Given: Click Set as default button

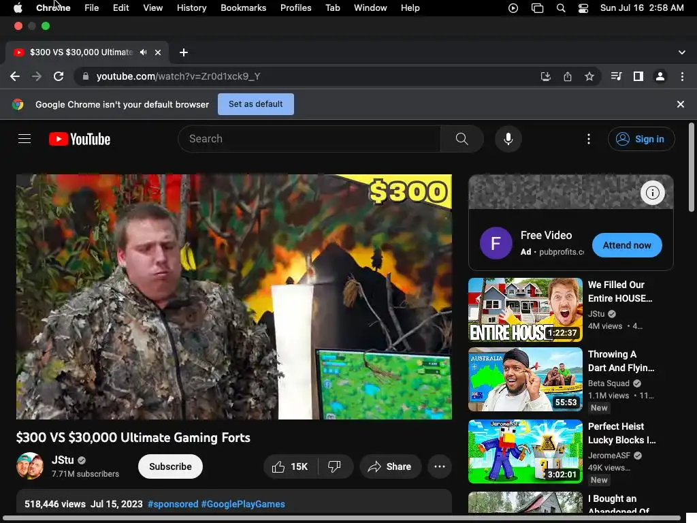Looking at the screenshot, I should coord(256,104).
